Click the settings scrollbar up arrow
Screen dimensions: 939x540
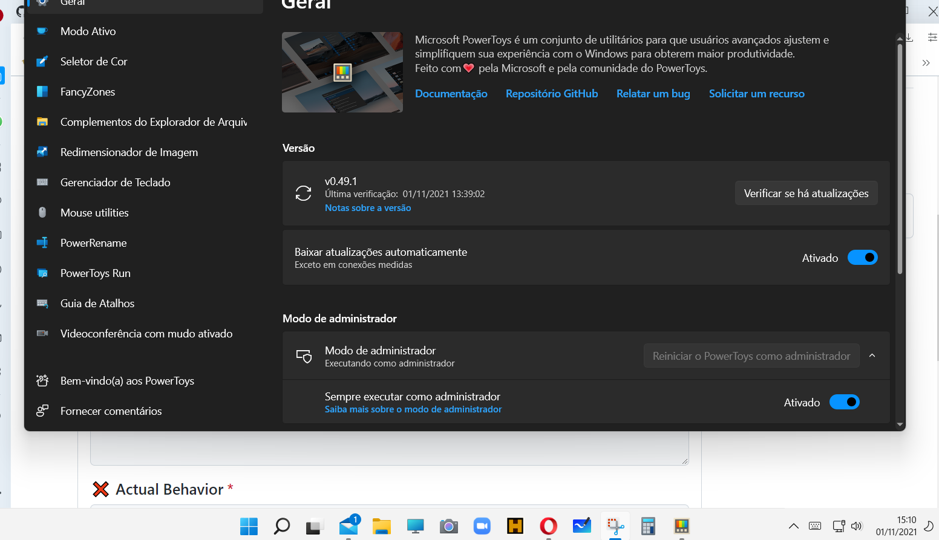tap(900, 38)
